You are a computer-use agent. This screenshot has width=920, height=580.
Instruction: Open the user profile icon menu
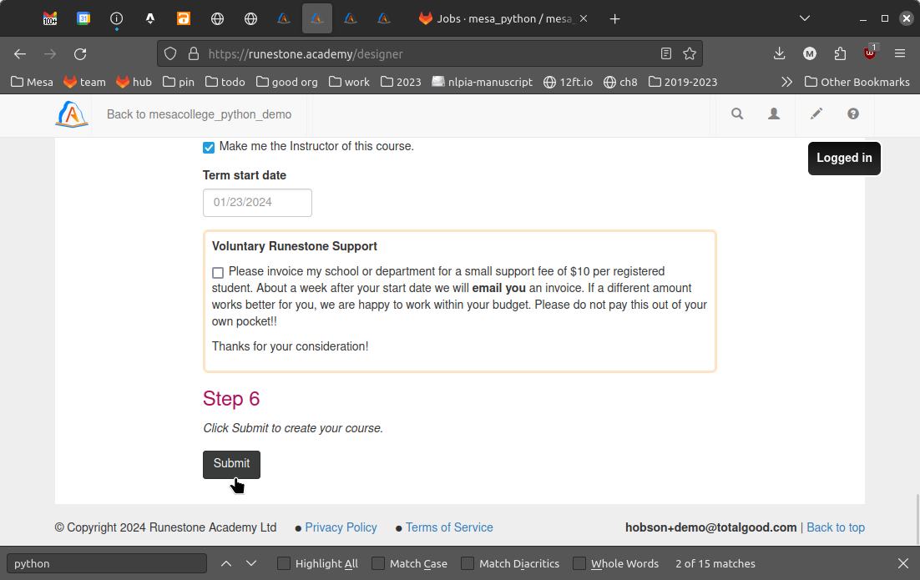click(x=774, y=114)
